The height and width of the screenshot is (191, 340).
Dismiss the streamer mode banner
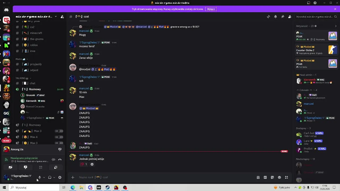[335, 9]
